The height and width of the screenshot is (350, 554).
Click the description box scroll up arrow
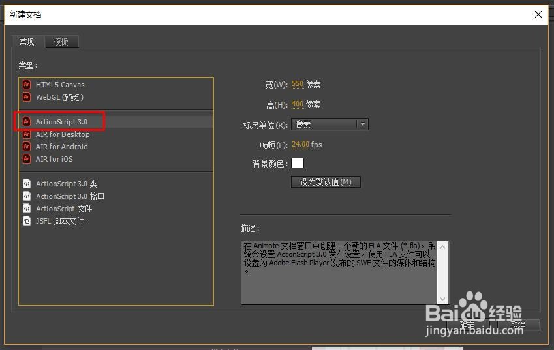[442, 247]
